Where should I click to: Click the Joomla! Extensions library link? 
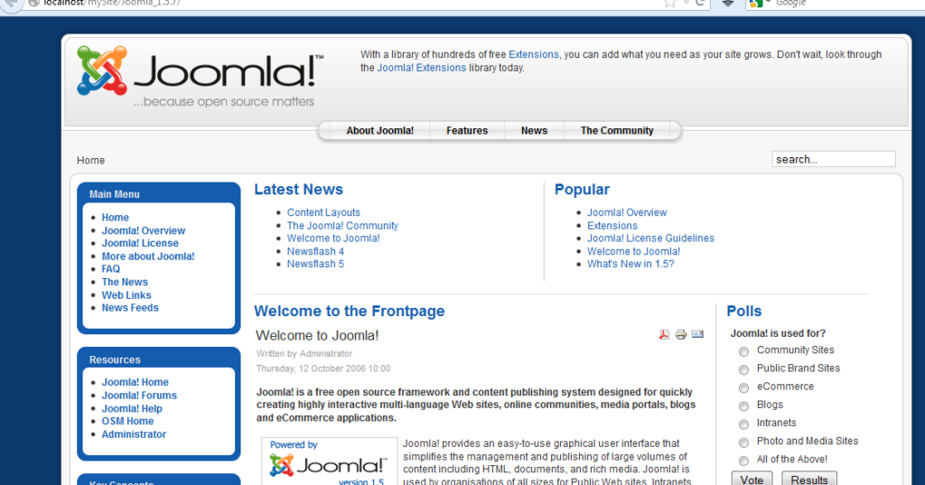tap(422, 68)
